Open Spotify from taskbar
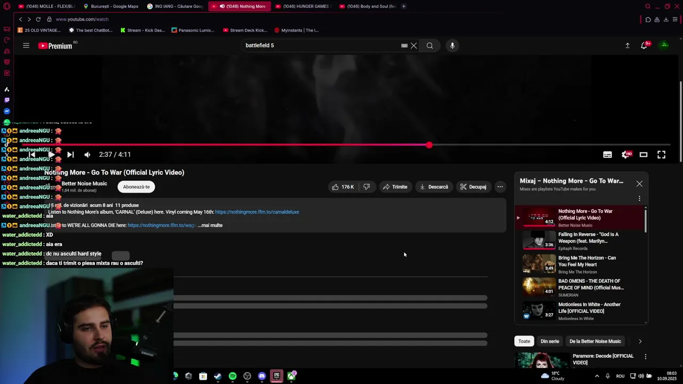Screen dimensions: 683x384 [233, 377]
